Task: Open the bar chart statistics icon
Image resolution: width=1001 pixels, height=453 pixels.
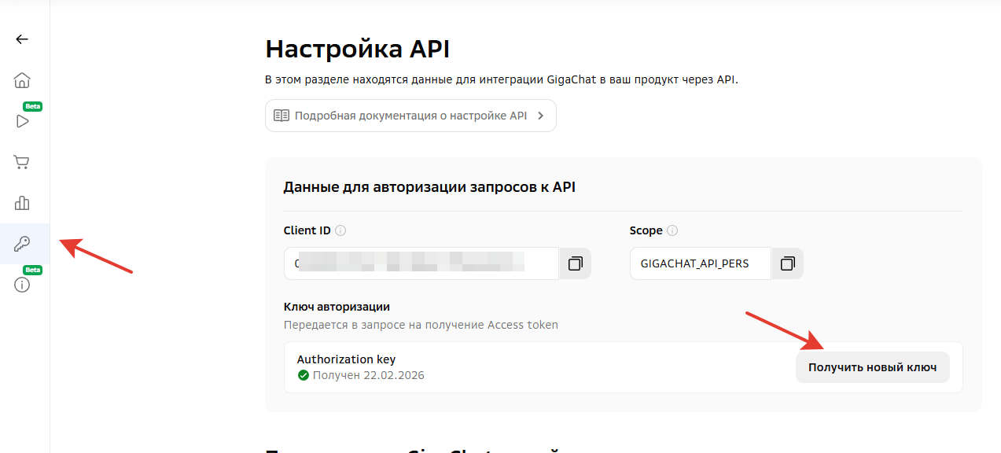Action: 22,203
